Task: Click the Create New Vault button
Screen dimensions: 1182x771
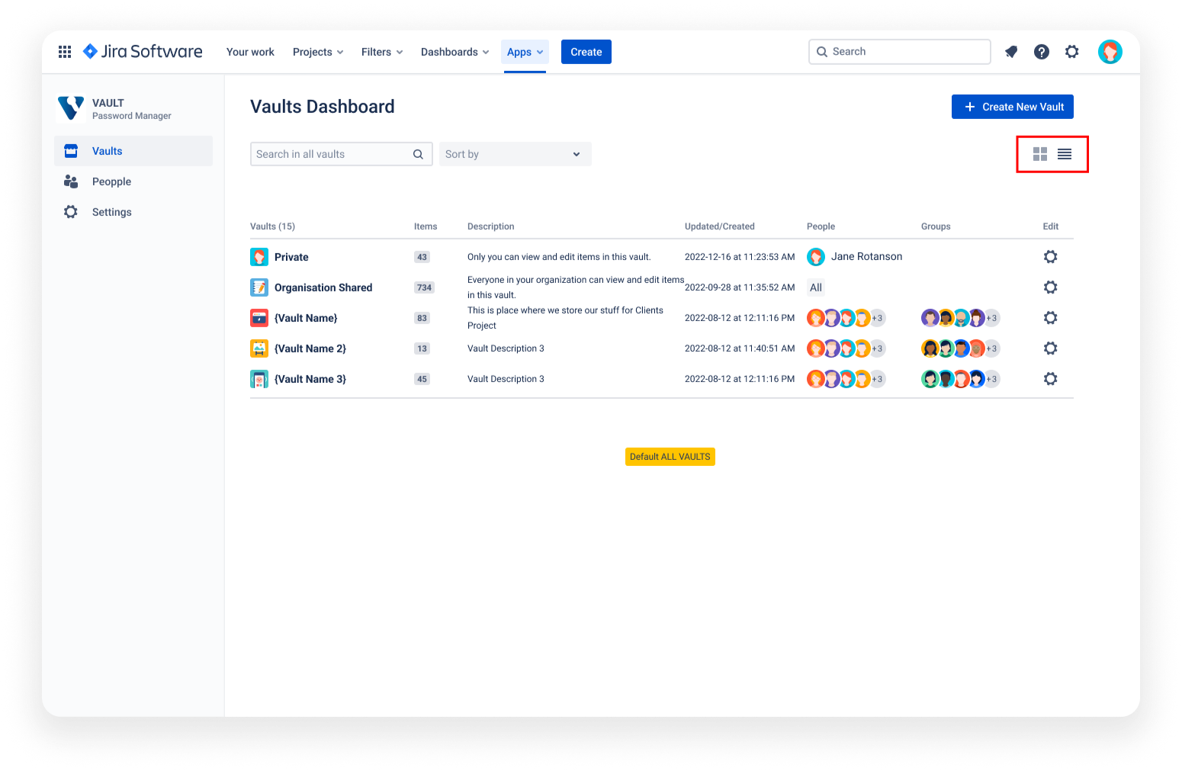Action: pyautogui.click(x=1012, y=106)
